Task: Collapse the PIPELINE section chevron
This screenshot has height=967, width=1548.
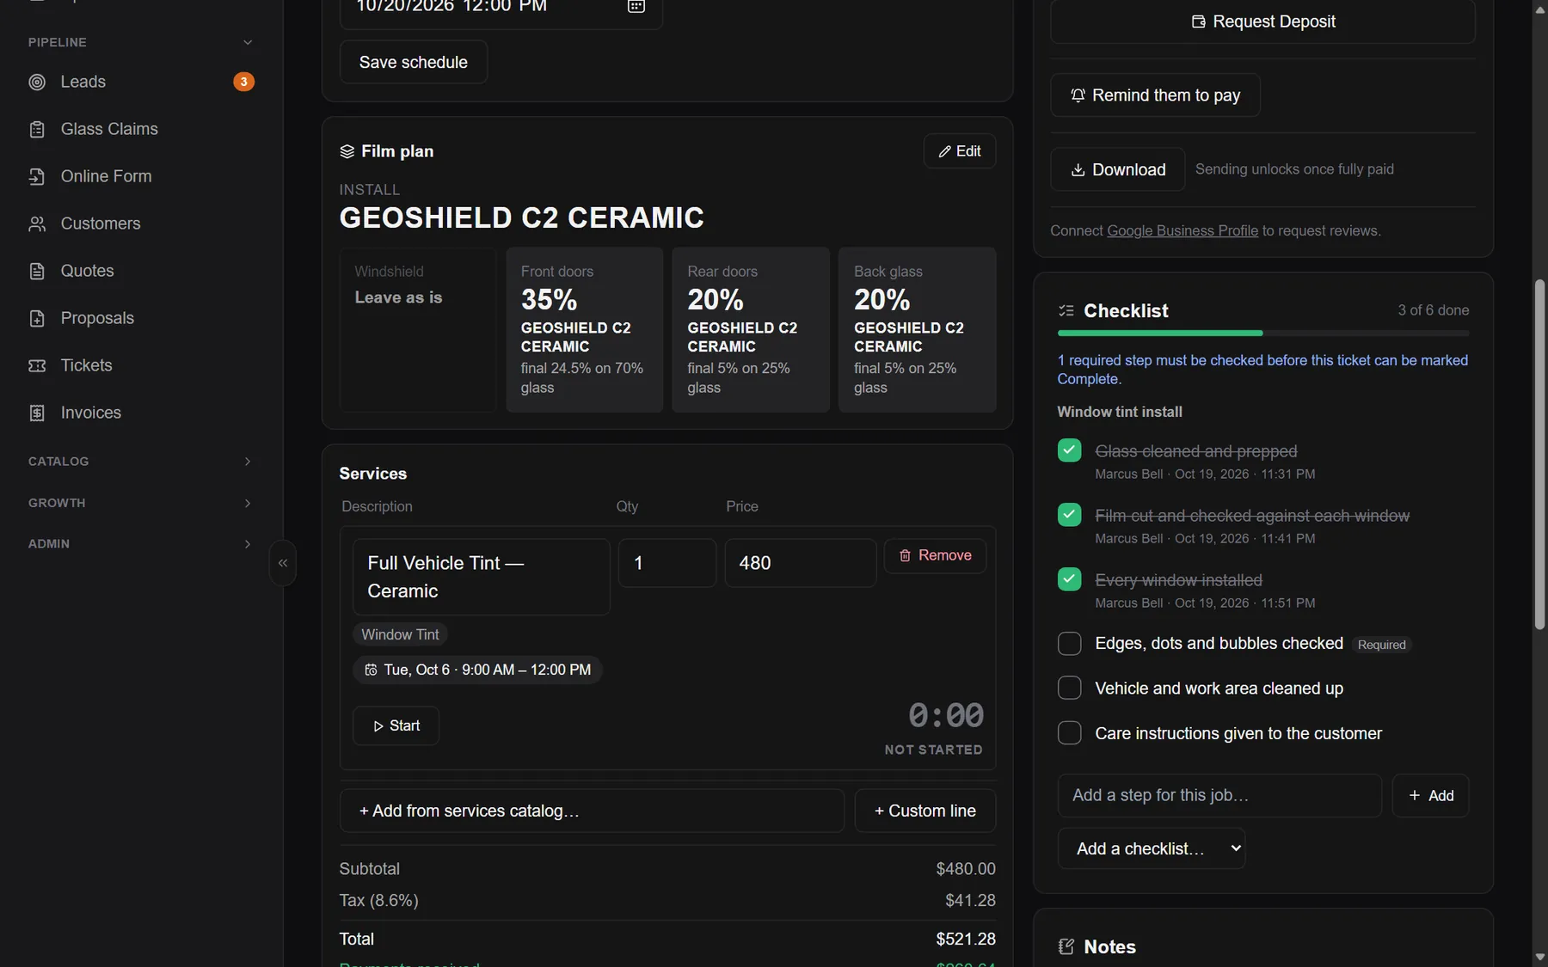Action: tap(248, 42)
